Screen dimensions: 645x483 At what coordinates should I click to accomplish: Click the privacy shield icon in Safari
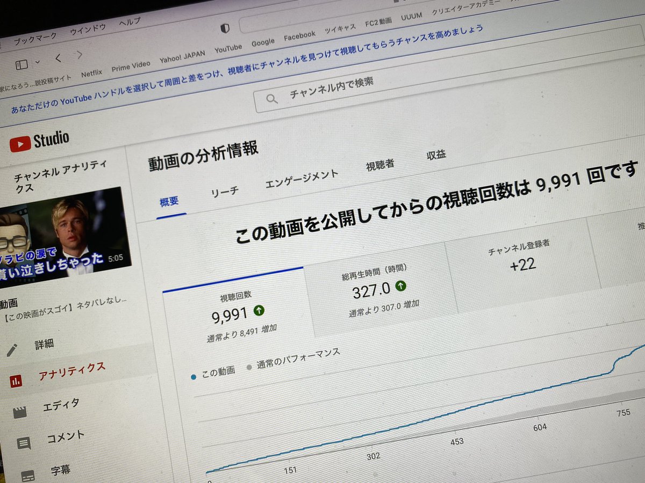225,29
